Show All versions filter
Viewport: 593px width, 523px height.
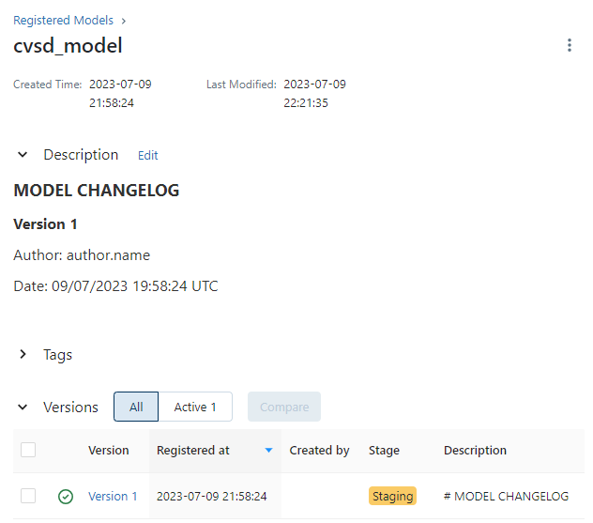[136, 408]
